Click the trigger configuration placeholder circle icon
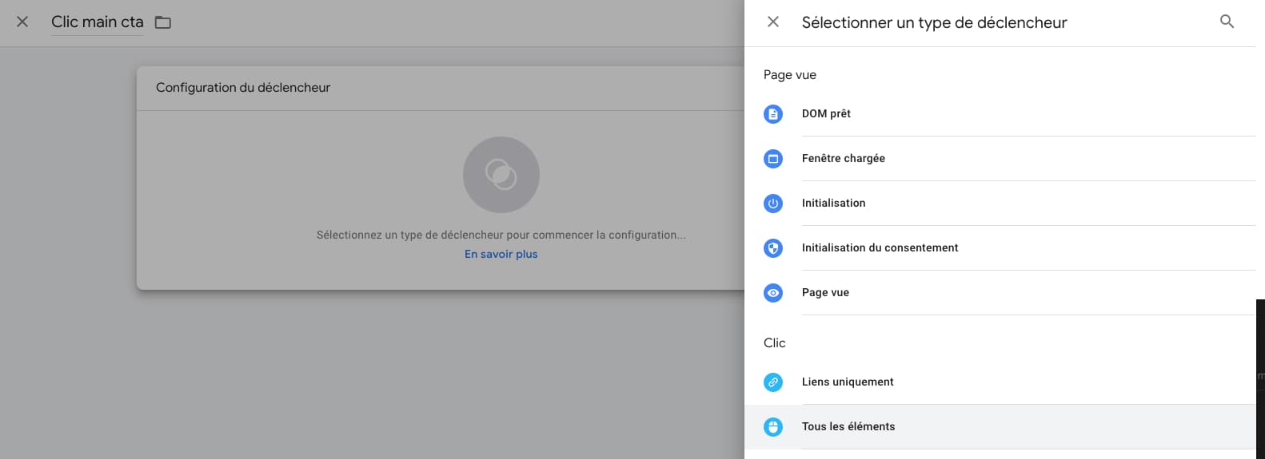1265x459 pixels. coord(501,175)
